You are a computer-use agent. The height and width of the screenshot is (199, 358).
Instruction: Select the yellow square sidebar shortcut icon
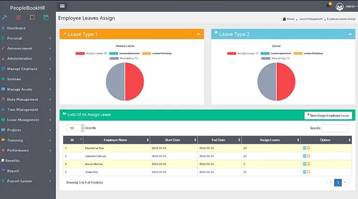tap(32, 17)
